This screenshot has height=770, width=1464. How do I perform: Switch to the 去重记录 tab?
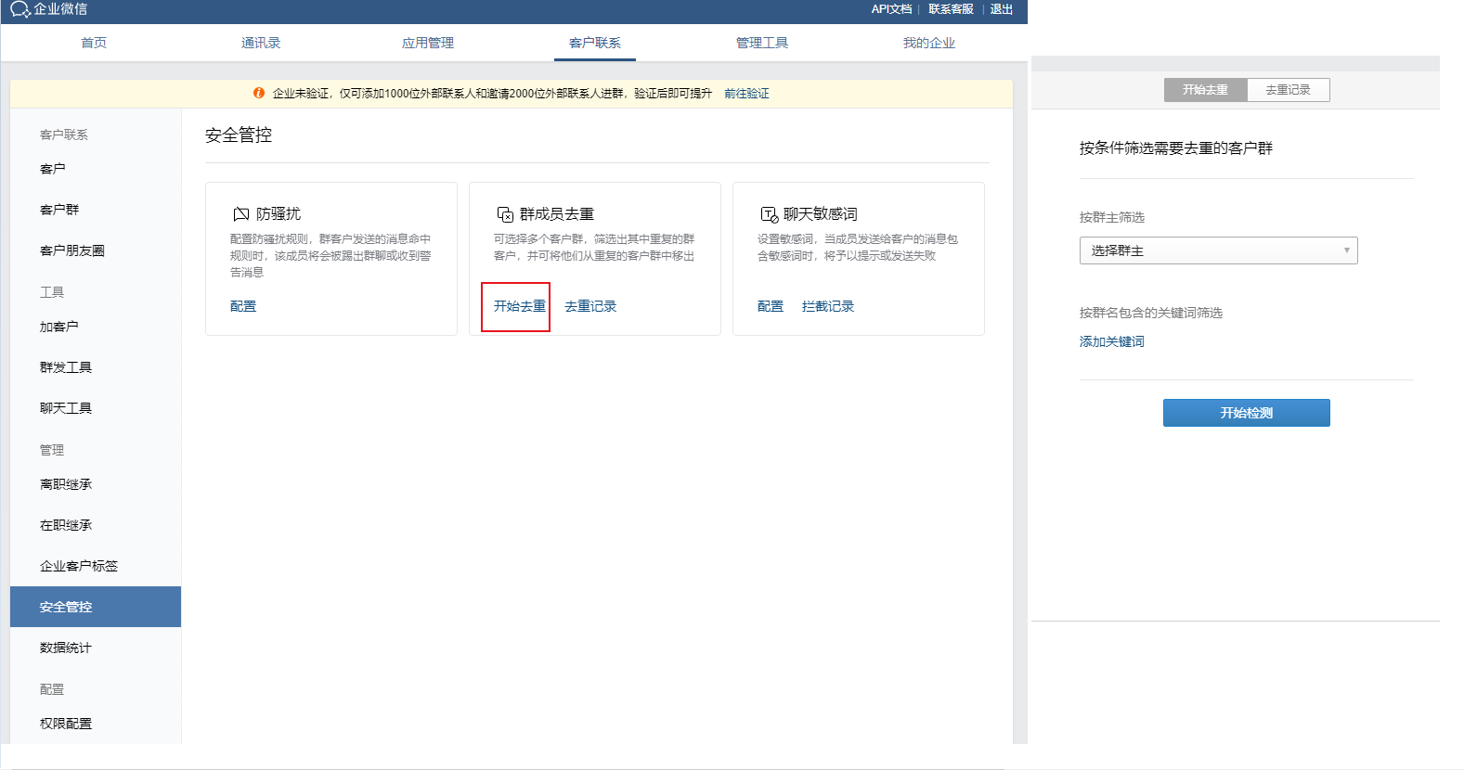point(1288,90)
